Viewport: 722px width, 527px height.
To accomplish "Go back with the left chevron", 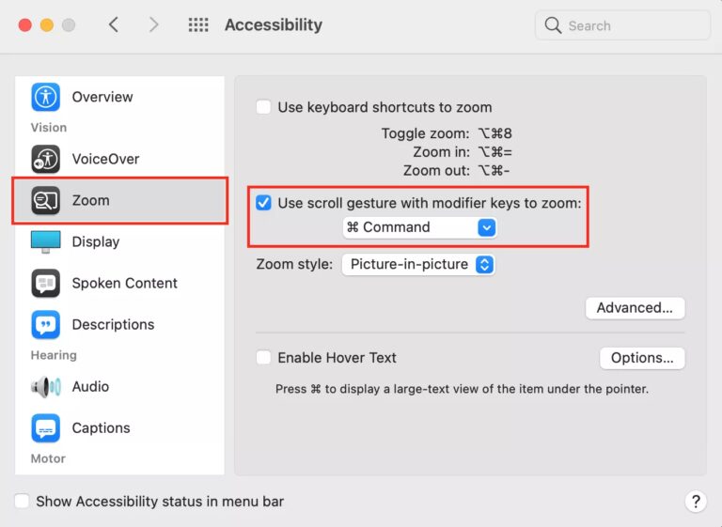I will 114,25.
